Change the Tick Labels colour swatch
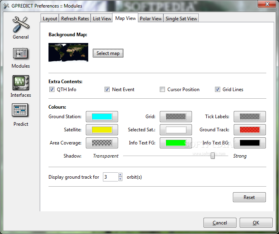This screenshot has height=234, width=279. 250,117
